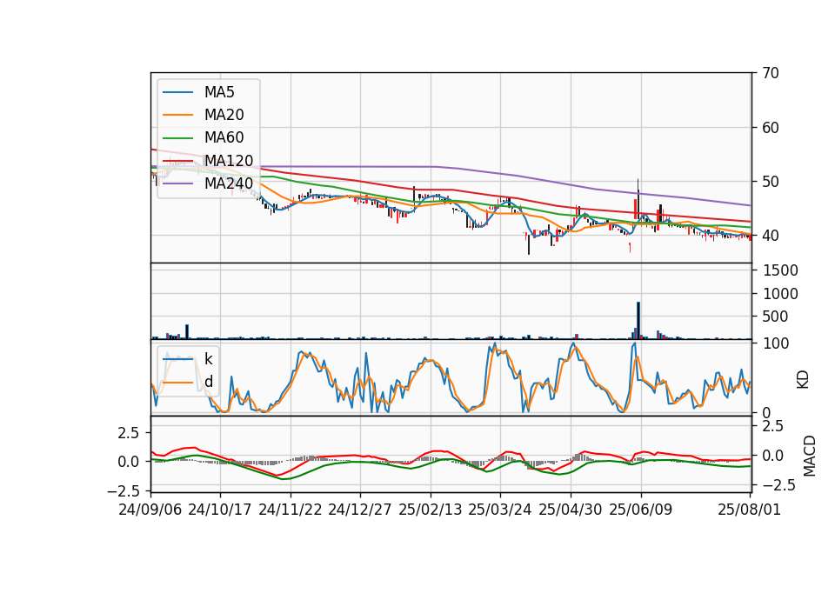Viewport: 835px width, 600px height.
Task: Click the 1000 volume axis tick label
Action: pos(780,294)
